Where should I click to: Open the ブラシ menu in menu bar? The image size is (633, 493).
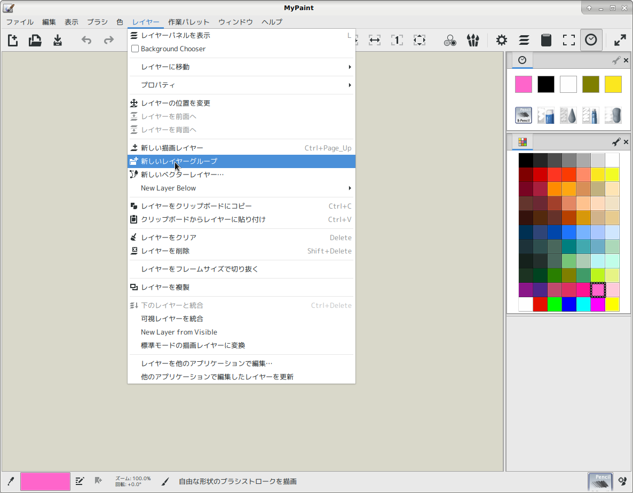[x=97, y=22]
